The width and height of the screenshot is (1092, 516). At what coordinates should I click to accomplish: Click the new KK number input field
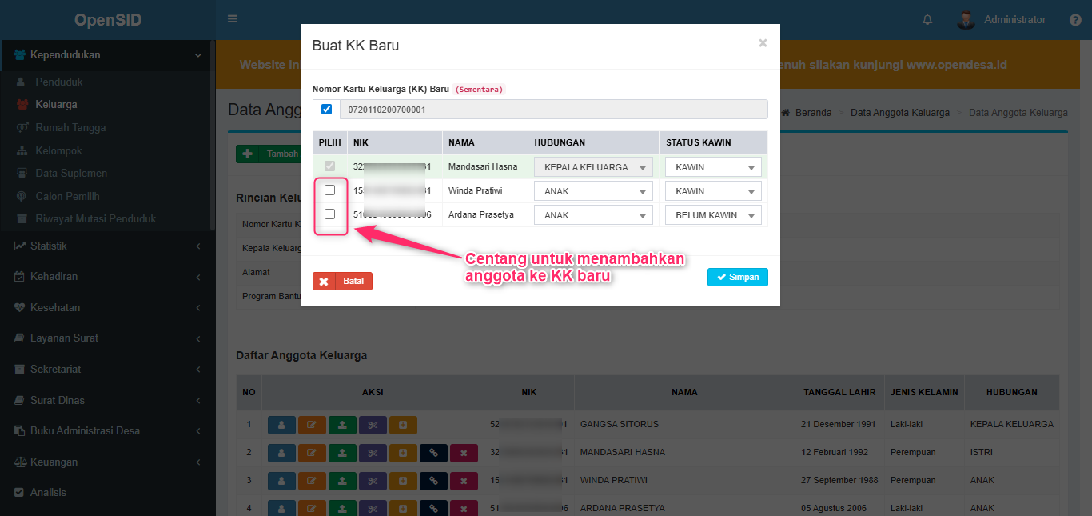[x=553, y=110]
